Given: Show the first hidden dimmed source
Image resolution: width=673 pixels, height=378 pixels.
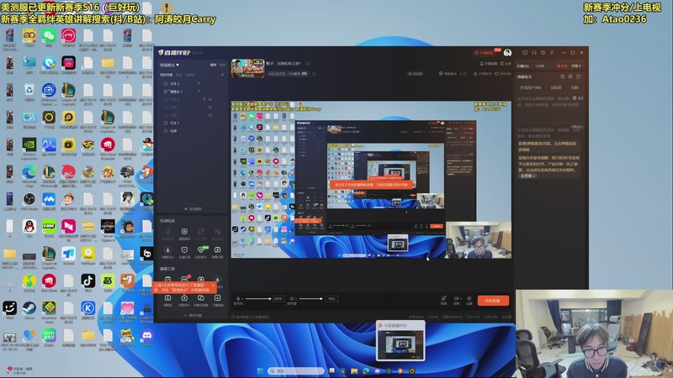Looking at the screenshot, I should click(x=210, y=99).
